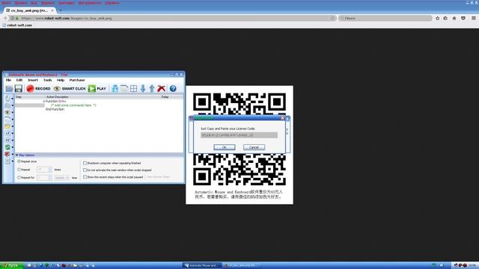Expand dropdown arrow beside mouse sidebar icon
The image size is (479, 269).
(x=13, y=99)
